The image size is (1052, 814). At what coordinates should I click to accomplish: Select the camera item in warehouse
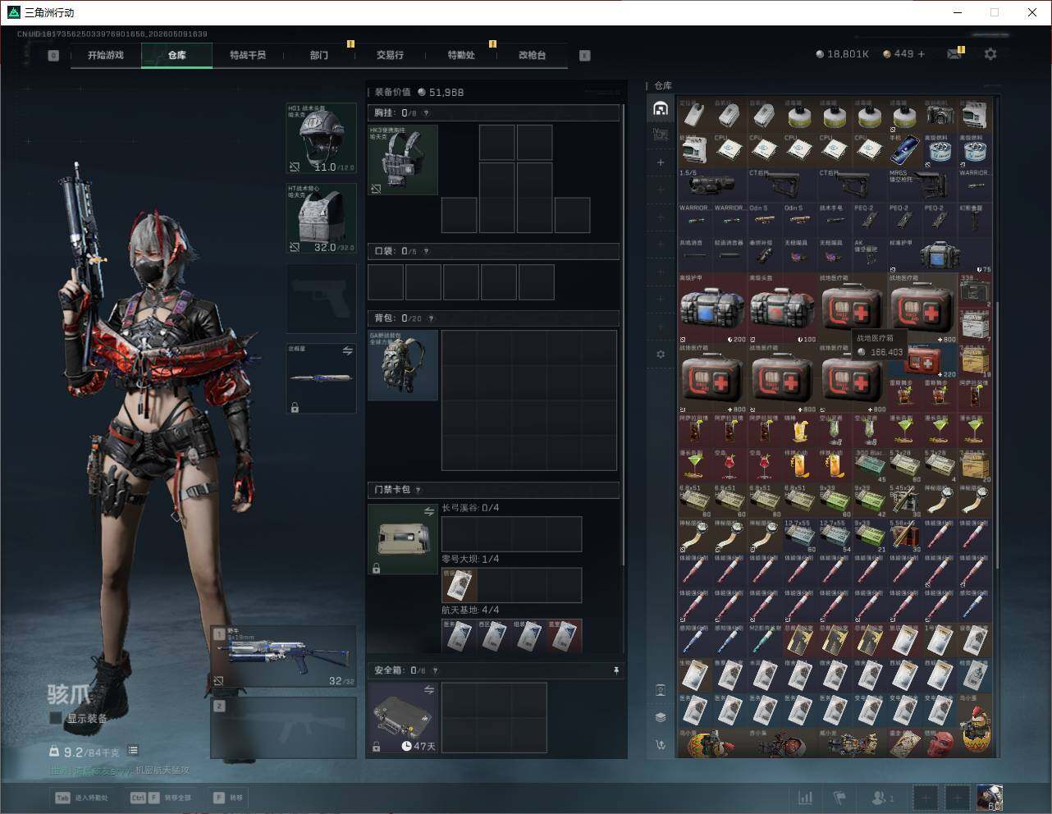tap(940, 116)
